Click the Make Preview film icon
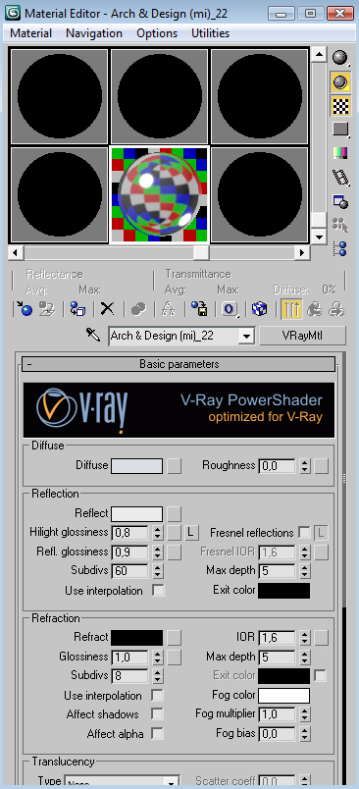Image resolution: width=359 pixels, height=789 pixels. (x=341, y=177)
